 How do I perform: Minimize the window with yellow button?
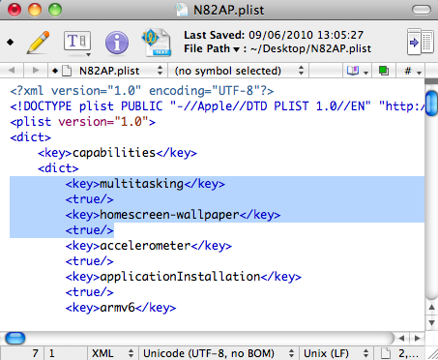point(35,10)
